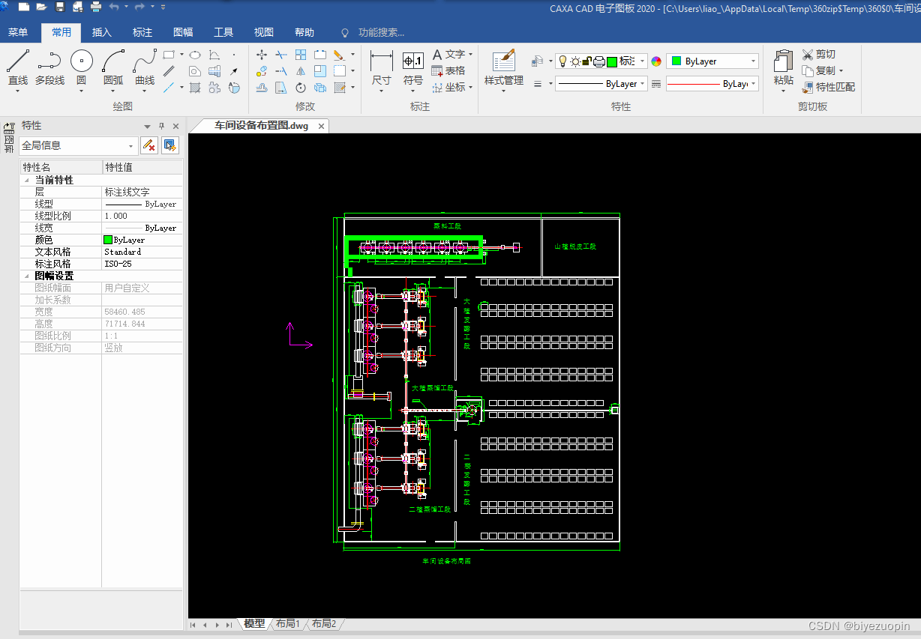Click the green 颜色 ByLayer swatch in properties
The image size is (921, 639).
[108, 240]
